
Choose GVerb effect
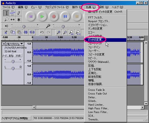coord(105,101)
